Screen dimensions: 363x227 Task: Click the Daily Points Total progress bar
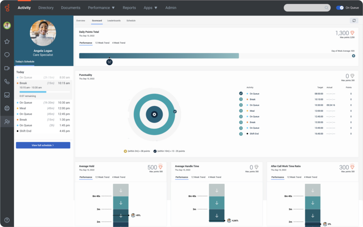point(159,56)
